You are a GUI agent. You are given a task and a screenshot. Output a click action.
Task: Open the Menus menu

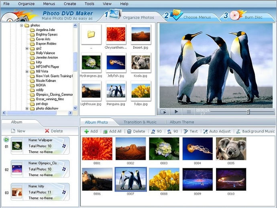(x=49, y=4)
